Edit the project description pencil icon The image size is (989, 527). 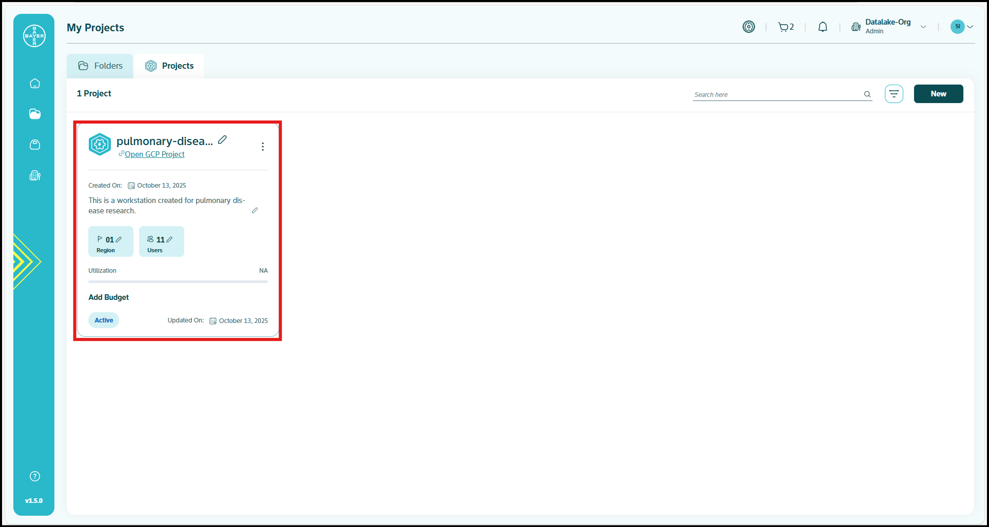(255, 211)
